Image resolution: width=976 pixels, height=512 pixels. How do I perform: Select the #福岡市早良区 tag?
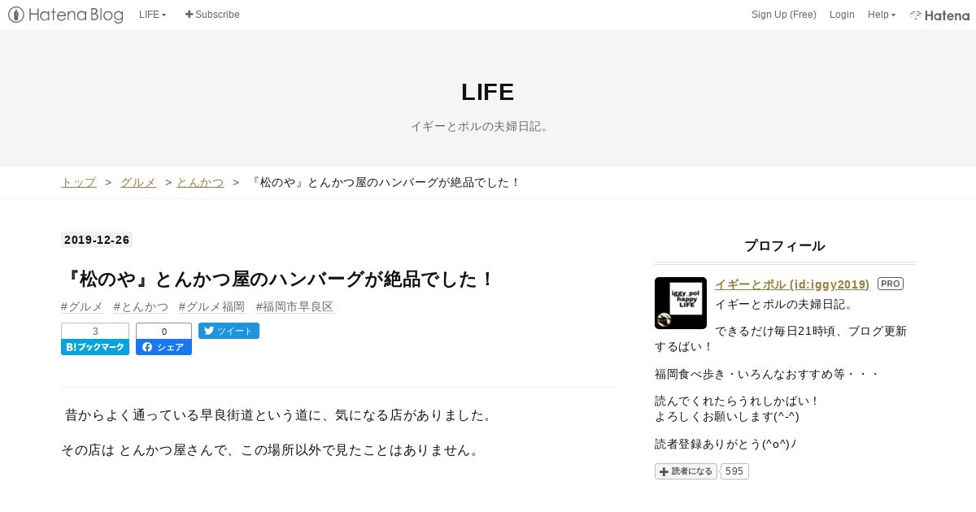[x=294, y=306]
